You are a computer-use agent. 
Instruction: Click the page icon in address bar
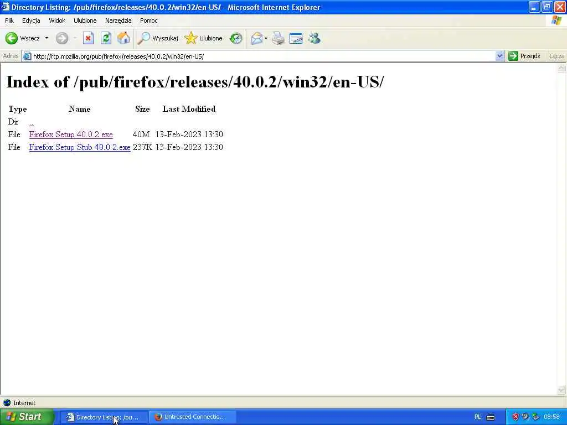tap(27, 56)
